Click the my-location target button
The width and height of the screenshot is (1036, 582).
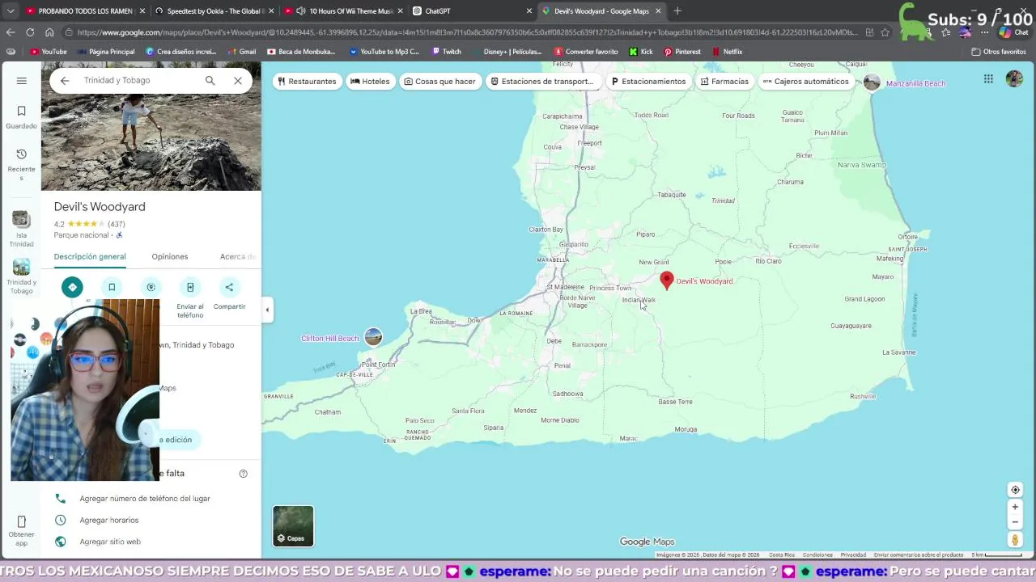(1015, 490)
